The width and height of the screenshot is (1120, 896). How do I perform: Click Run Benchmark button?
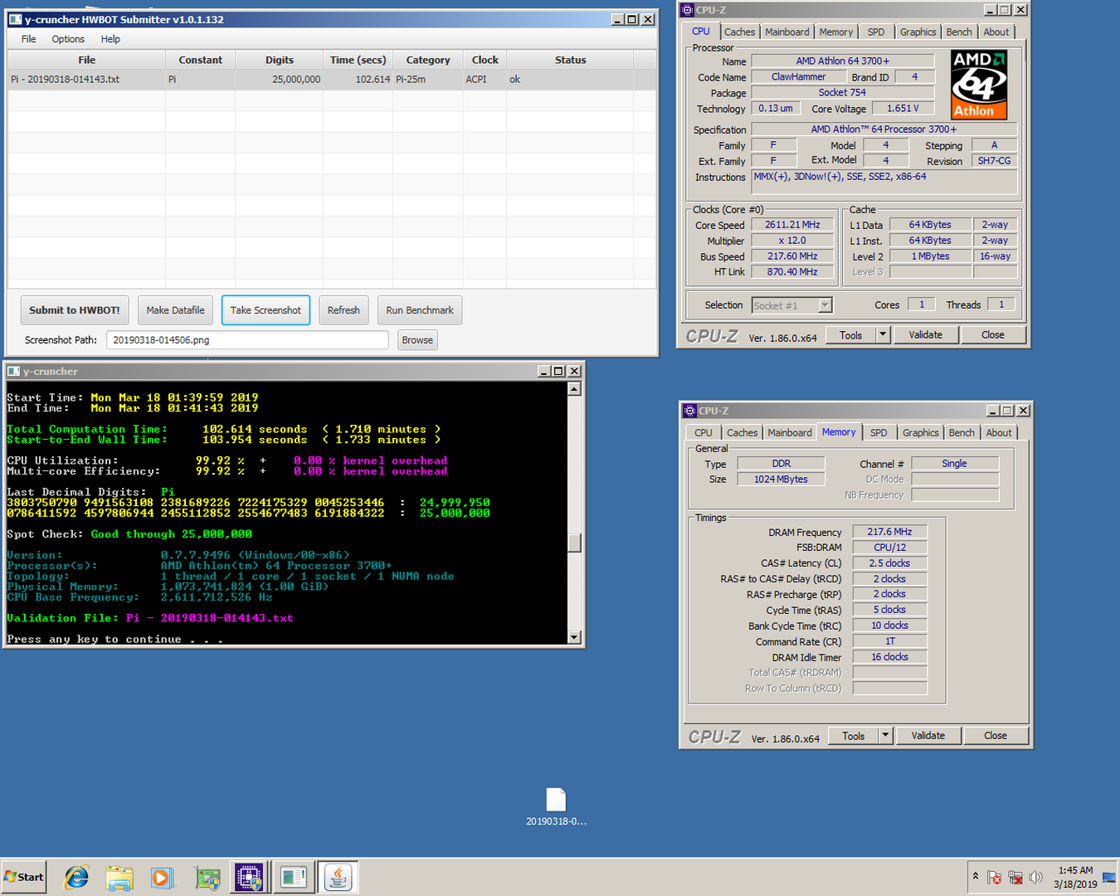point(420,310)
